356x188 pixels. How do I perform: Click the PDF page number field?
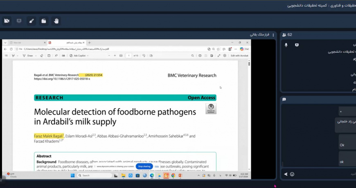(129, 56)
